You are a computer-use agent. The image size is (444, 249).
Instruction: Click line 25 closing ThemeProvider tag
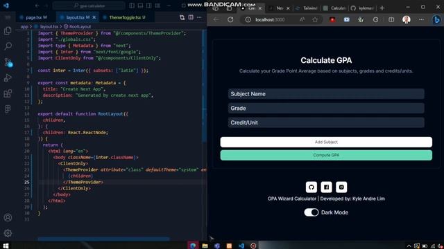pyautogui.click(x=83, y=182)
